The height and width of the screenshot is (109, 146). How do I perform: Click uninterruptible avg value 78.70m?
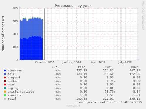pyautogui.click(x=110, y=92)
